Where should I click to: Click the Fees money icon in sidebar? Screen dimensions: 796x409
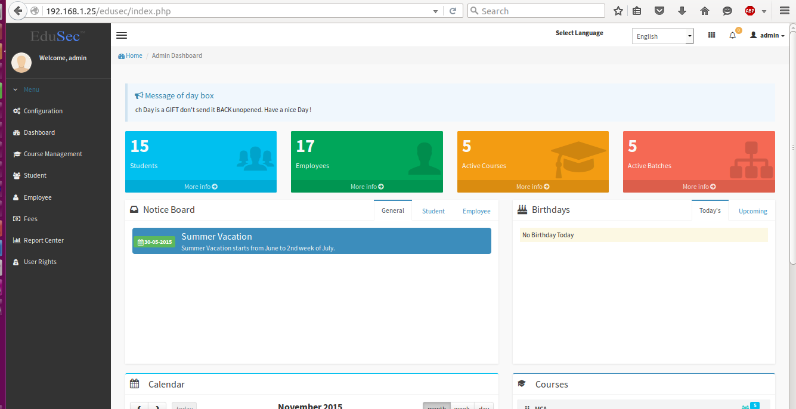[17, 219]
